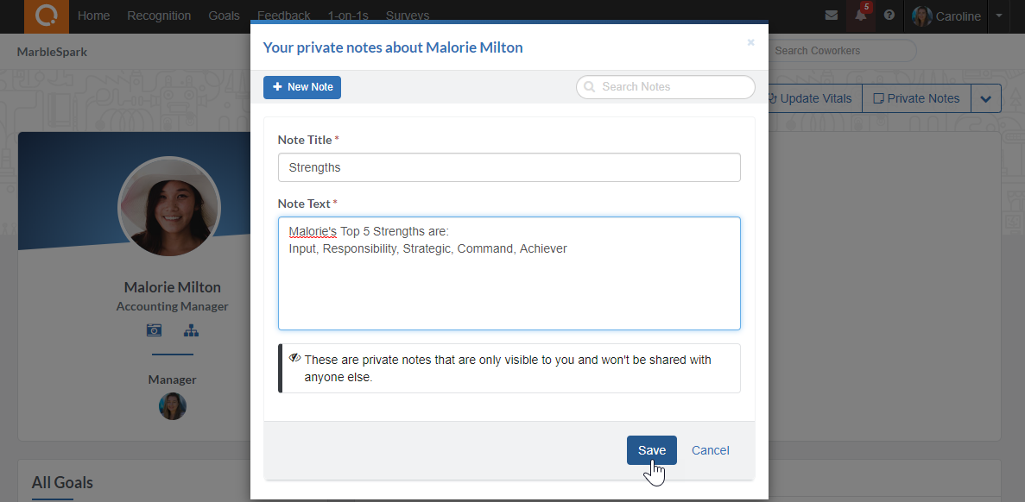Click the manager's profile thumbnail
Image resolution: width=1025 pixels, height=502 pixels.
172,405
